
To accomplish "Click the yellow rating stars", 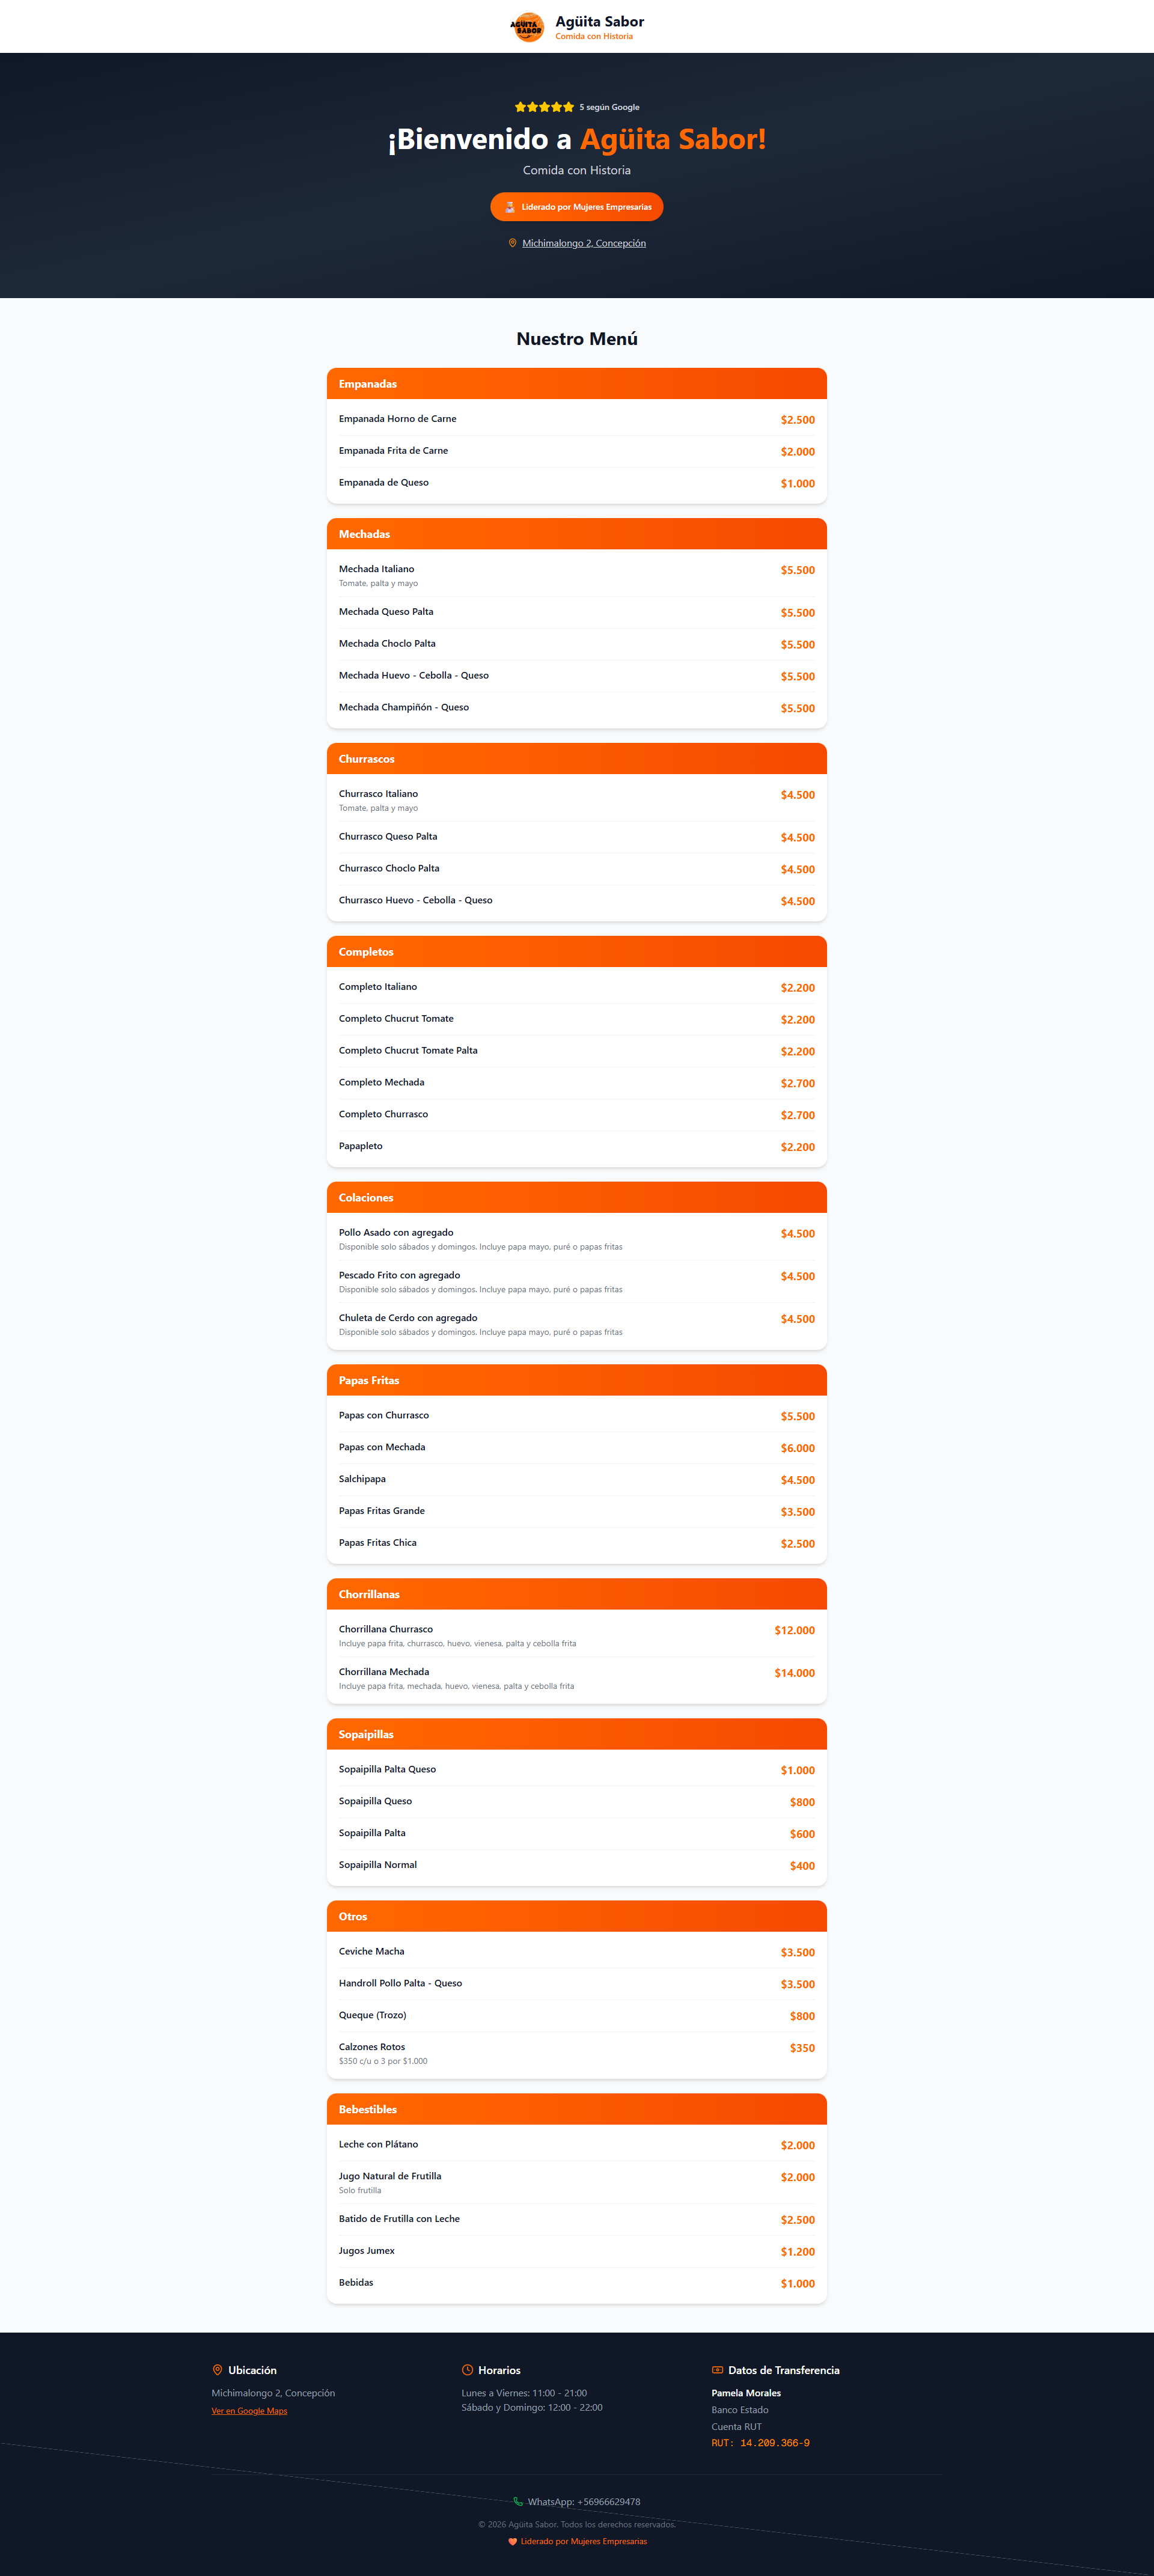I will (x=544, y=107).
